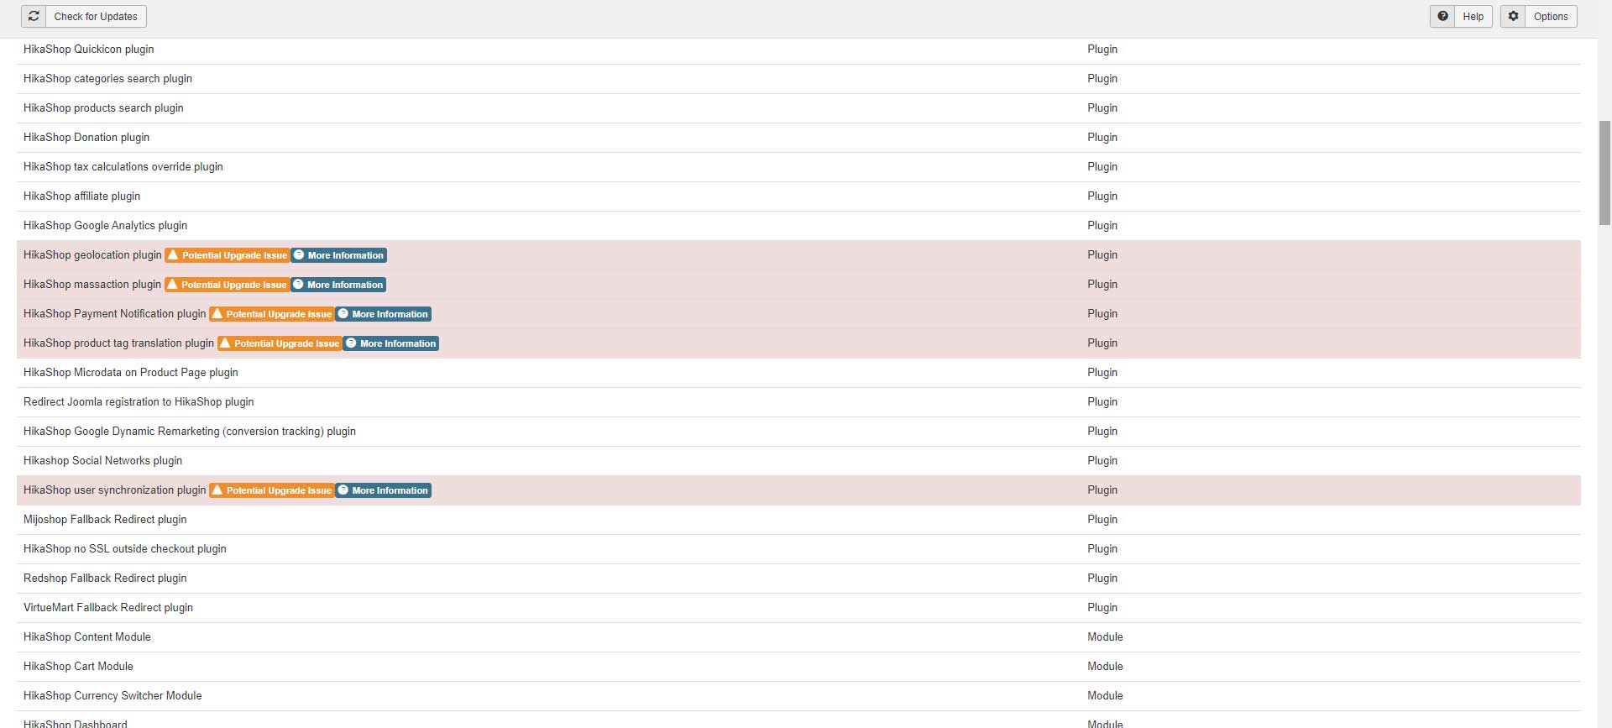Select the HikaShop Quickicon plugin row text
This screenshot has height=728, width=1612.
89,50
